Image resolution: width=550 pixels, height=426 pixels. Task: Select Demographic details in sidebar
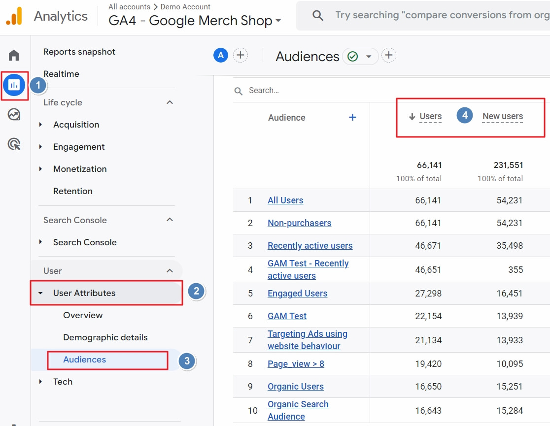(x=105, y=337)
